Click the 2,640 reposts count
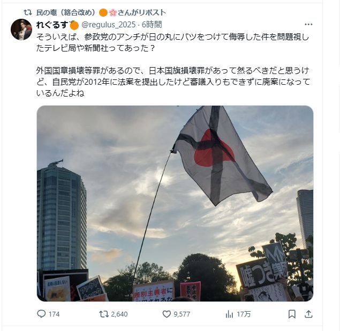Viewport: 340px width, 331px height. click(119, 314)
